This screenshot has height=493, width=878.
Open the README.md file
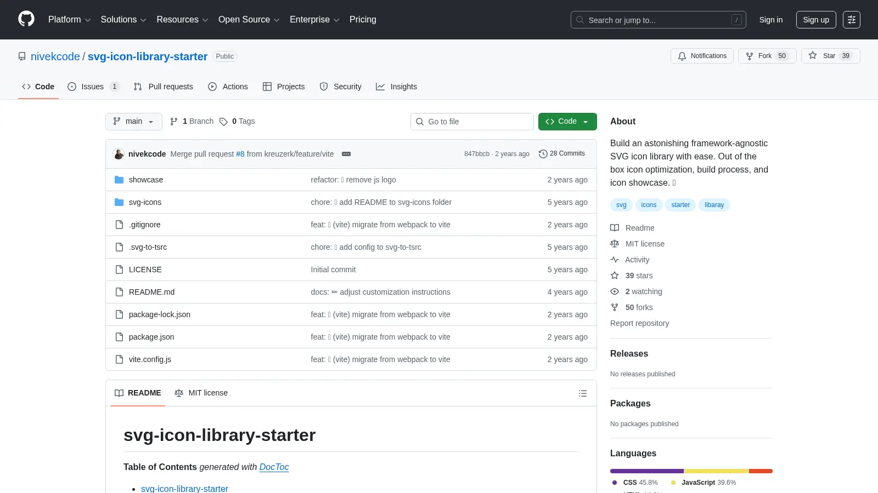pos(151,292)
